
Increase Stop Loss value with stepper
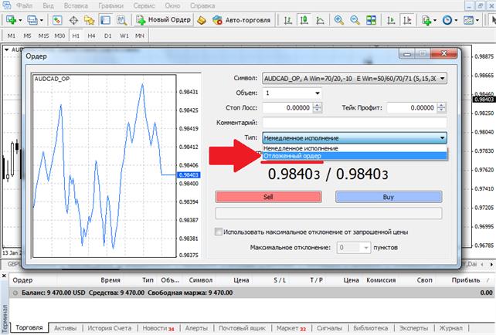pos(316,105)
